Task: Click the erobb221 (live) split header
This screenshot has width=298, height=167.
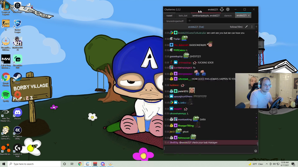Action: (x=196, y=27)
